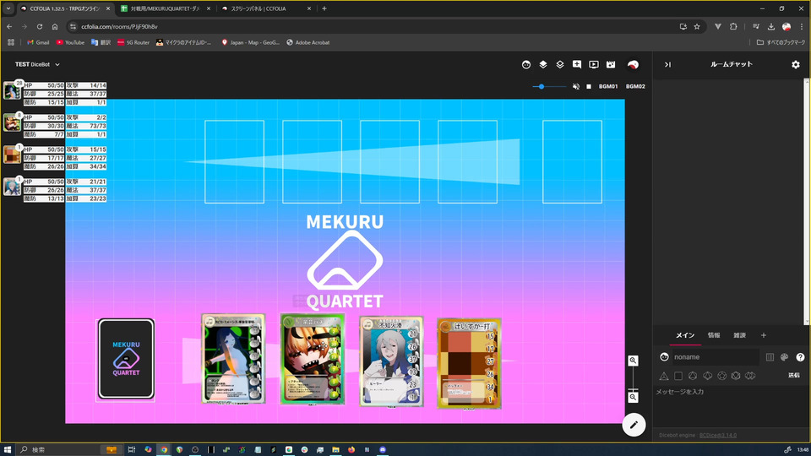Roll the d6 square dice icon
The image size is (811, 456).
coord(678,376)
